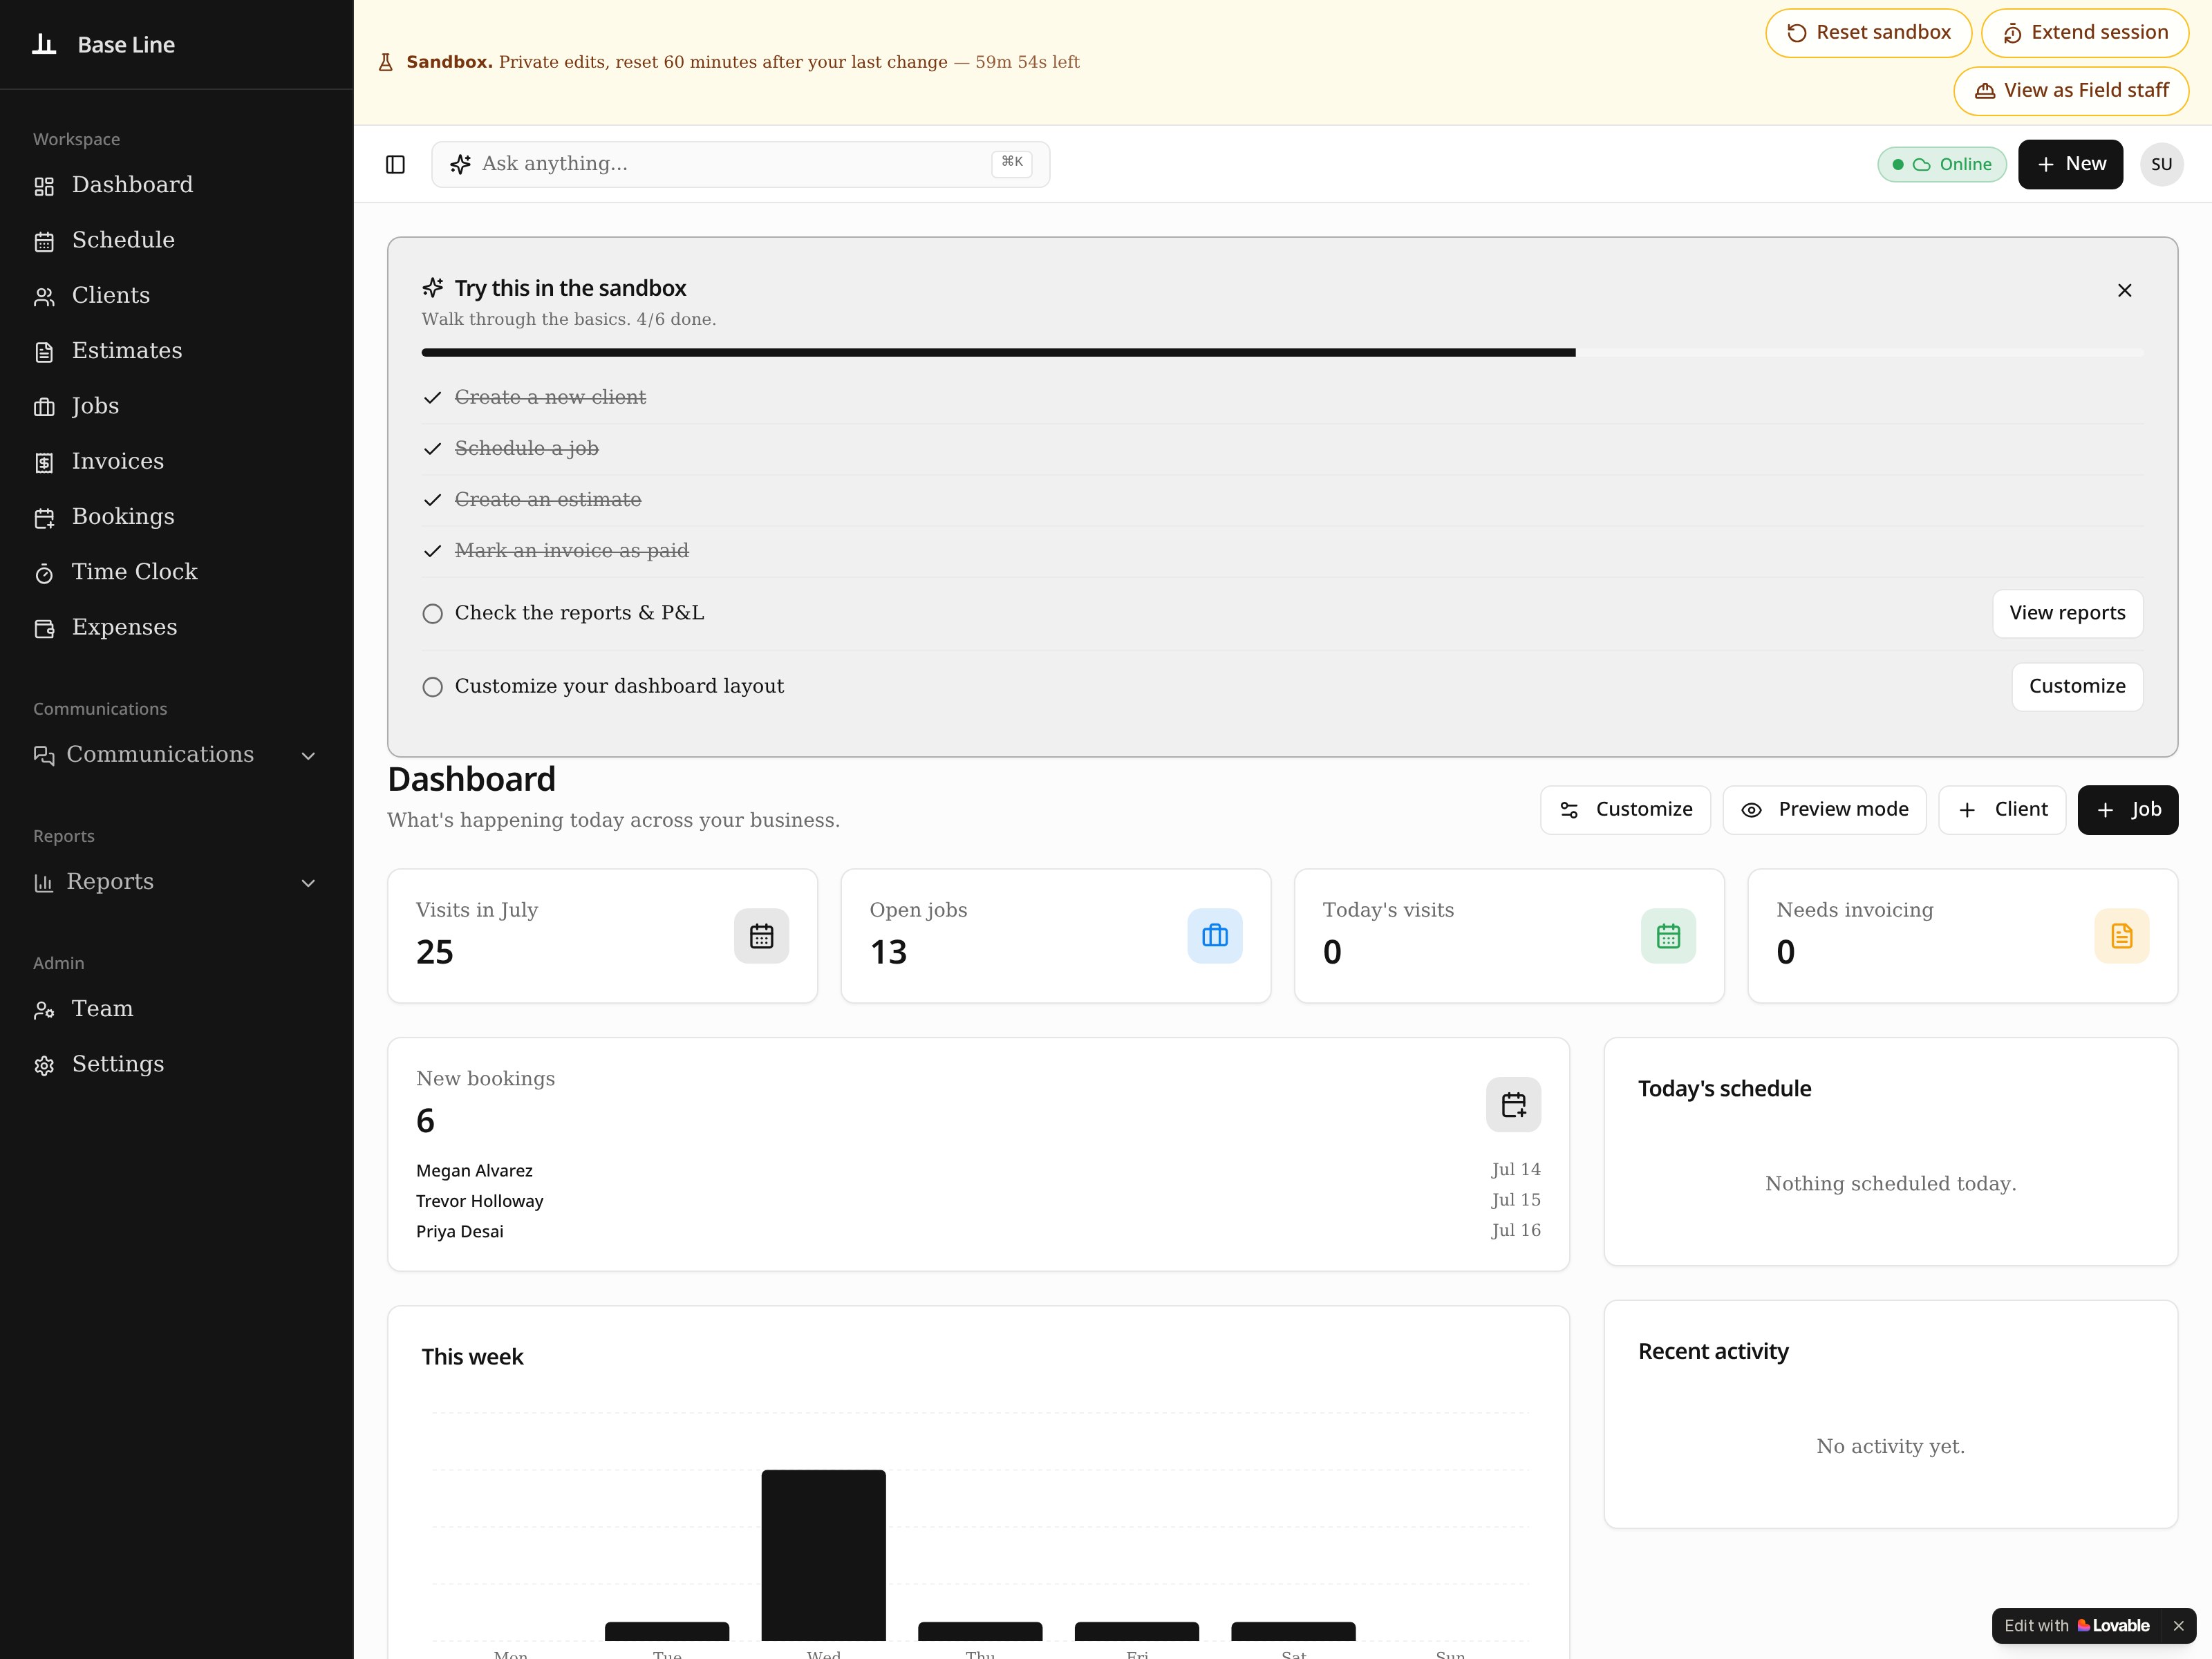The height and width of the screenshot is (1659, 2212).
Task: Go to Clients in the sidebar
Action: pyautogui.click(x=176, y=296)
